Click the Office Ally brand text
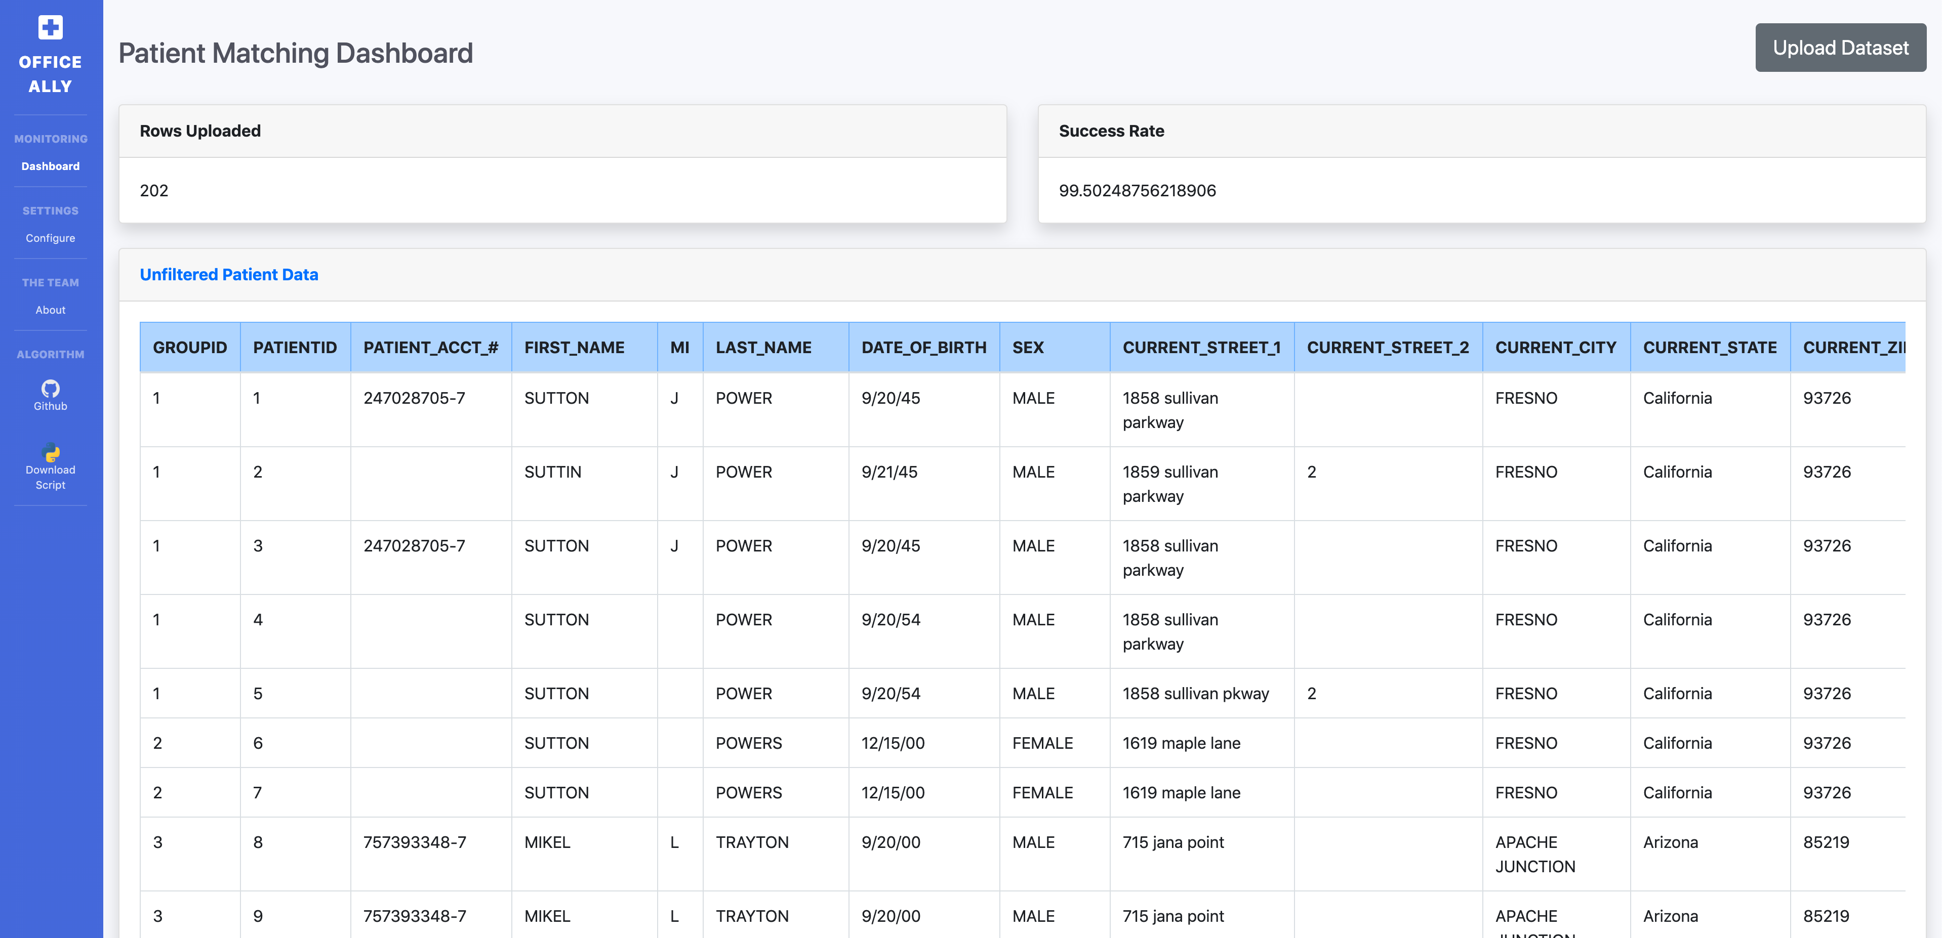The image size is (1942, 938). 51,74
